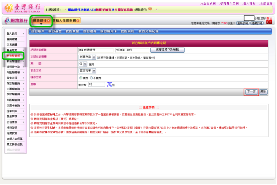Open 我的信用卡 in blue menu bar
This screenshot has width=277, height=185.
[108, 31]
